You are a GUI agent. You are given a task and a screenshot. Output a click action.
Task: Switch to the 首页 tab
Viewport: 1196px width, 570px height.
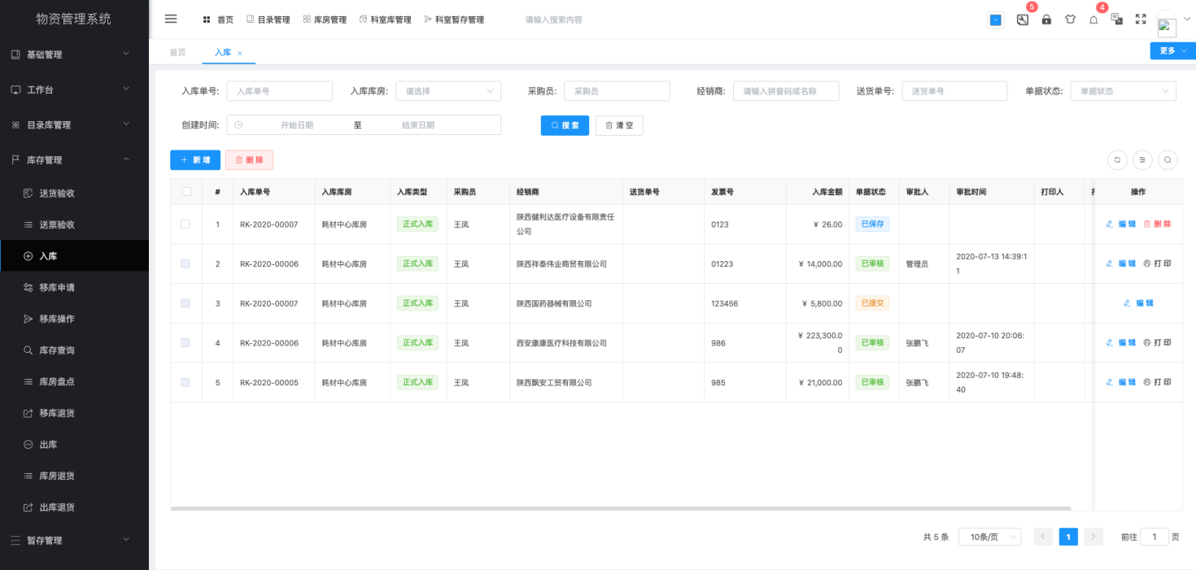tap(177, 52)
